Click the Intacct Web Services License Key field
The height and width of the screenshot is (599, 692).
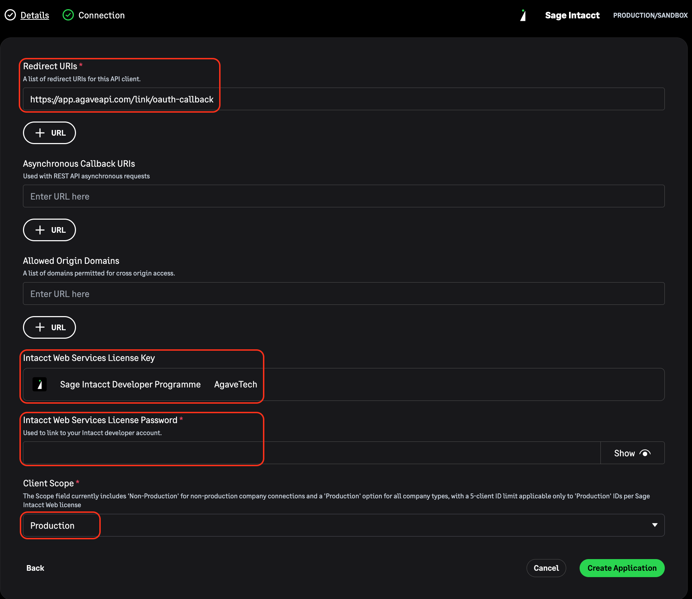pos(344,384)
